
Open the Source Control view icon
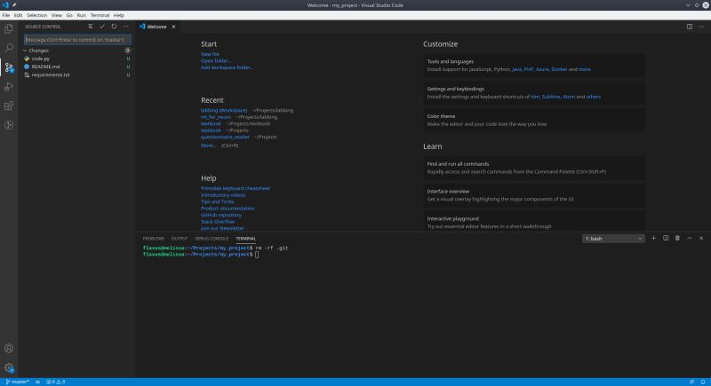click(9, 67)
